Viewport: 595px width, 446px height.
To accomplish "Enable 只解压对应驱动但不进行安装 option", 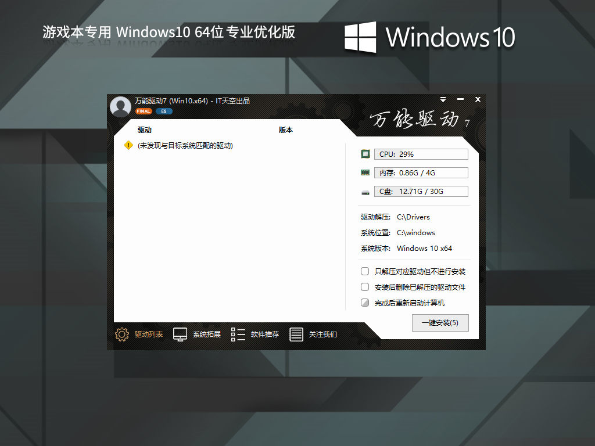I will pyautogui.click(x=365, y=271).
